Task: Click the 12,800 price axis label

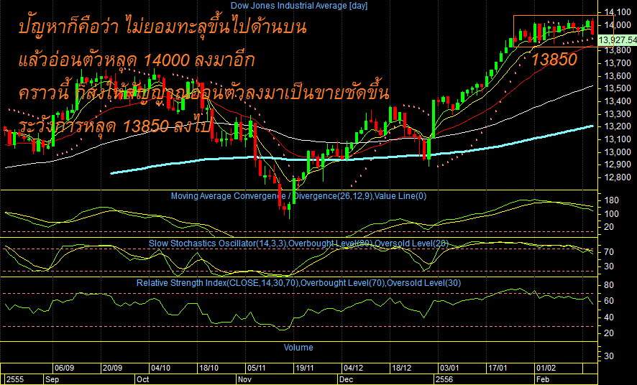Action: pyautogui.click(x=618, y=177)
